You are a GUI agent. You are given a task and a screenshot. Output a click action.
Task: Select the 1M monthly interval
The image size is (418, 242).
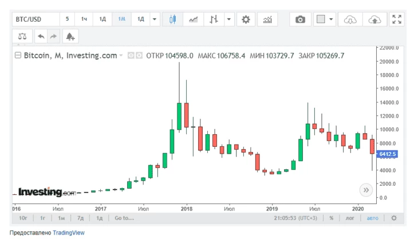pyautogui.click(x=121, y=19)
